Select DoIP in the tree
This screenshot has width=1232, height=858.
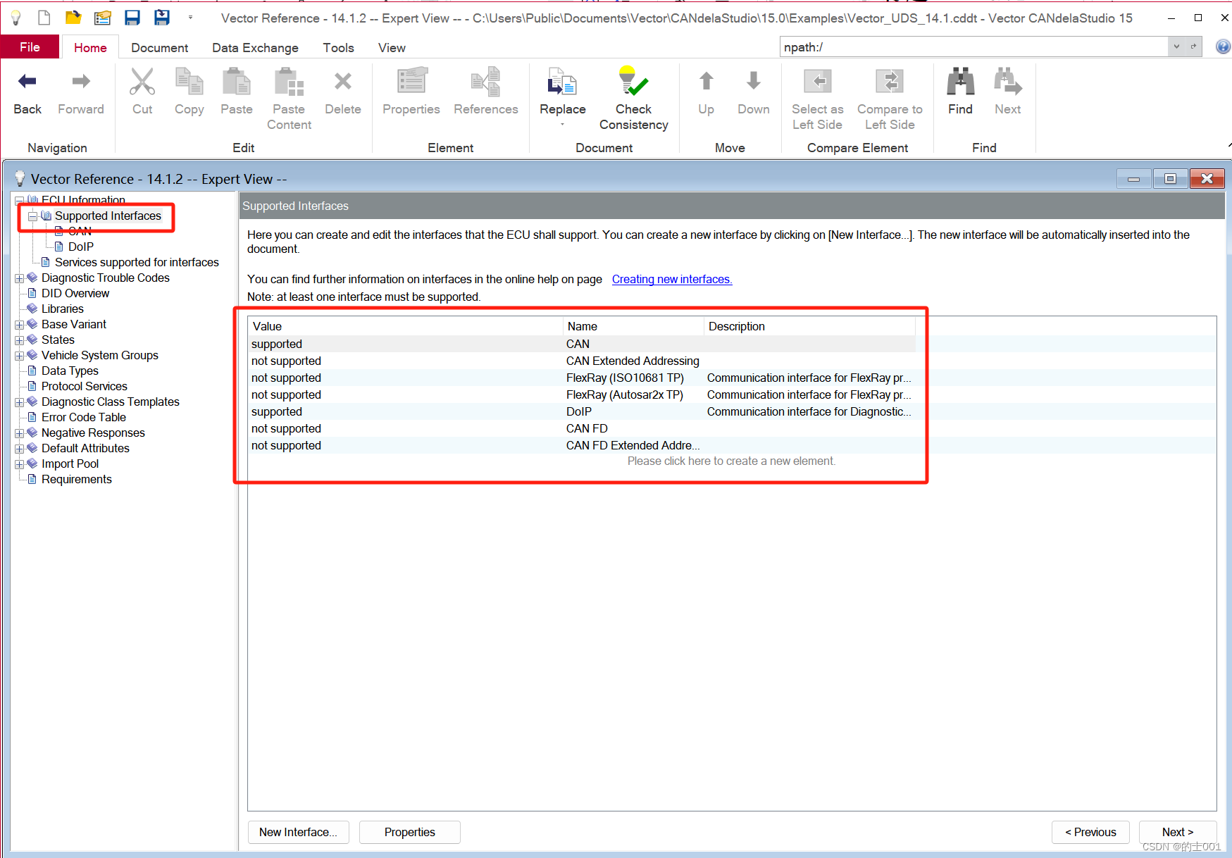point(81,247)
